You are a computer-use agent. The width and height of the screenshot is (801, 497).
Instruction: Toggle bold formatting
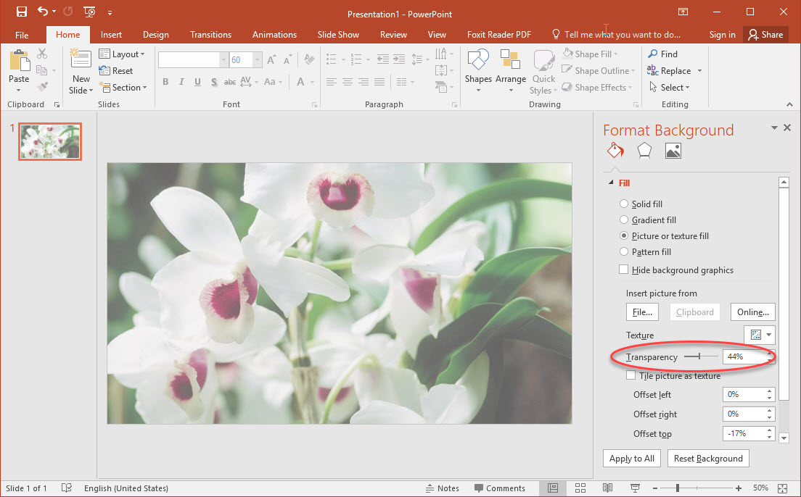click(165, 82)
